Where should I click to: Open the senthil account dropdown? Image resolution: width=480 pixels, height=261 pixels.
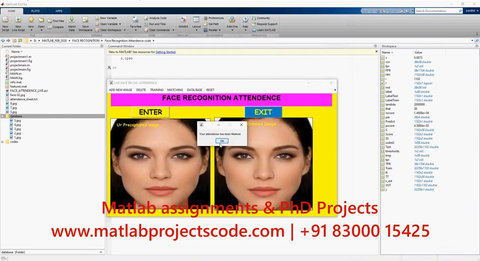click(471, 11)
